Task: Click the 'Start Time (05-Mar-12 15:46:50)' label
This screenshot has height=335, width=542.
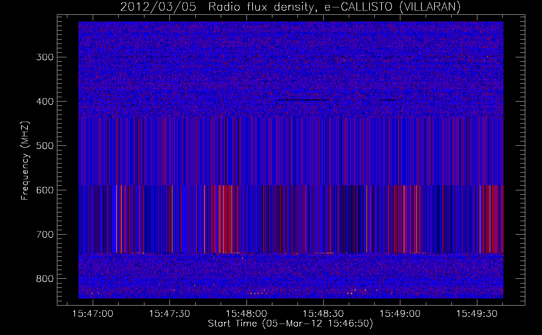Action: [x=290, y=324]
